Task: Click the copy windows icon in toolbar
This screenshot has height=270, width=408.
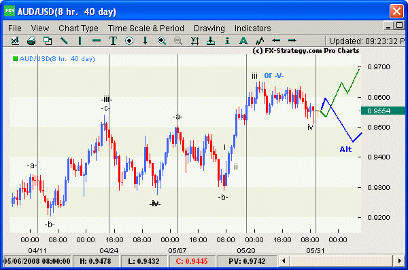Action: pyautogui.click(x=48, y=41)
